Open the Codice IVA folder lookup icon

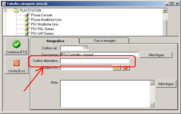pyautogui.click(x=117, y=68)
